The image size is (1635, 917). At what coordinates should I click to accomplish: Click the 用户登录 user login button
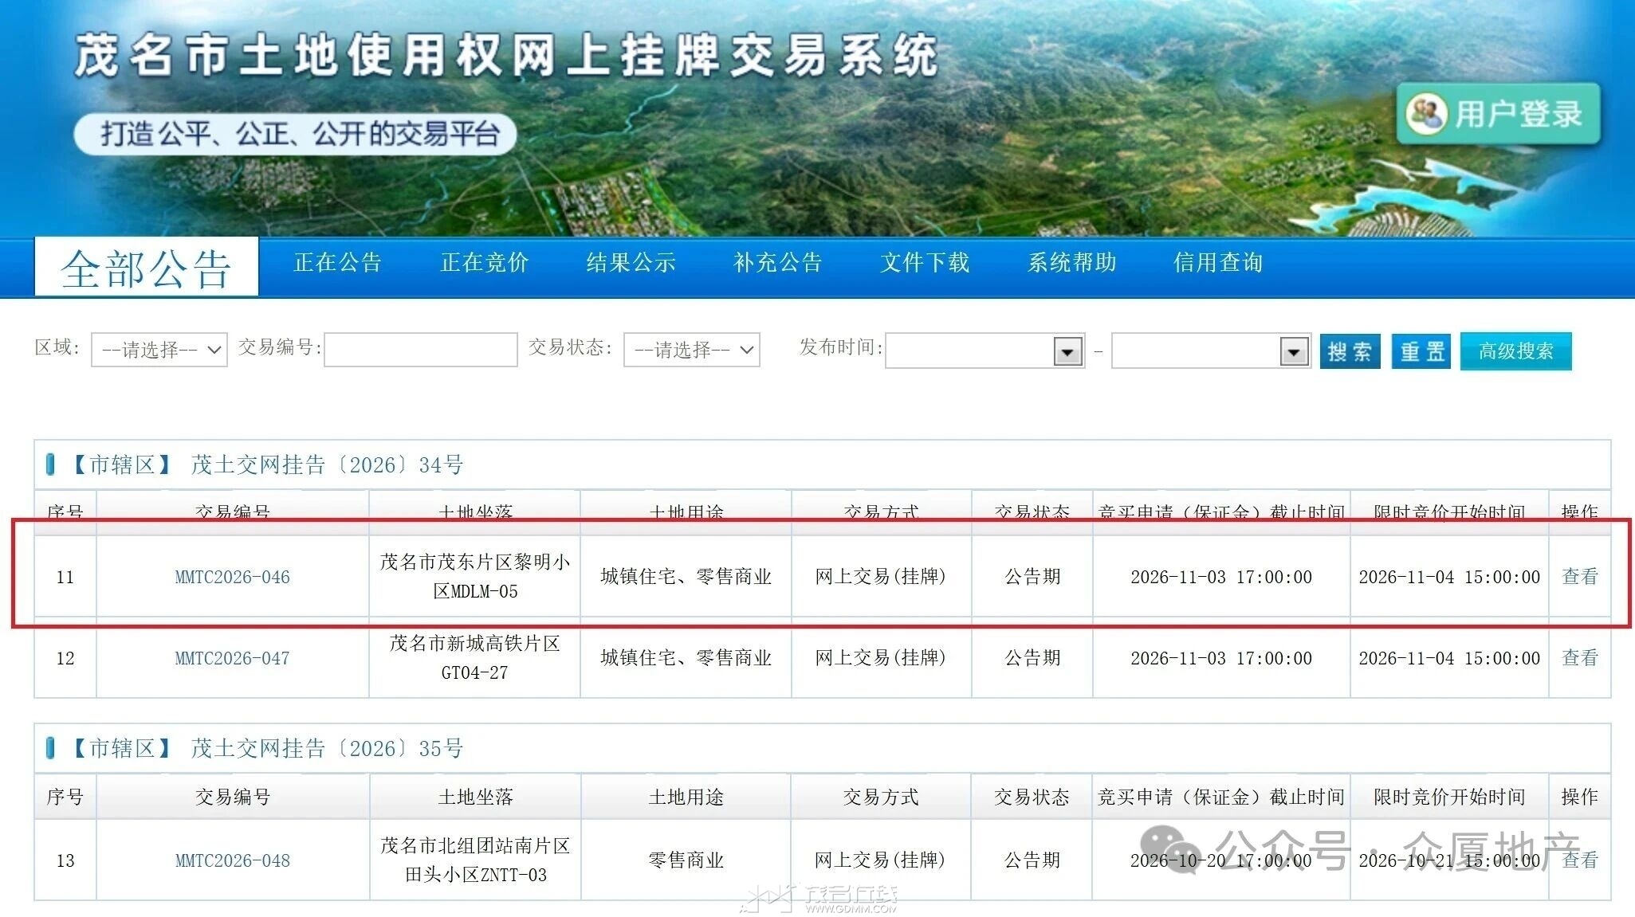[x=1498, y=114]
